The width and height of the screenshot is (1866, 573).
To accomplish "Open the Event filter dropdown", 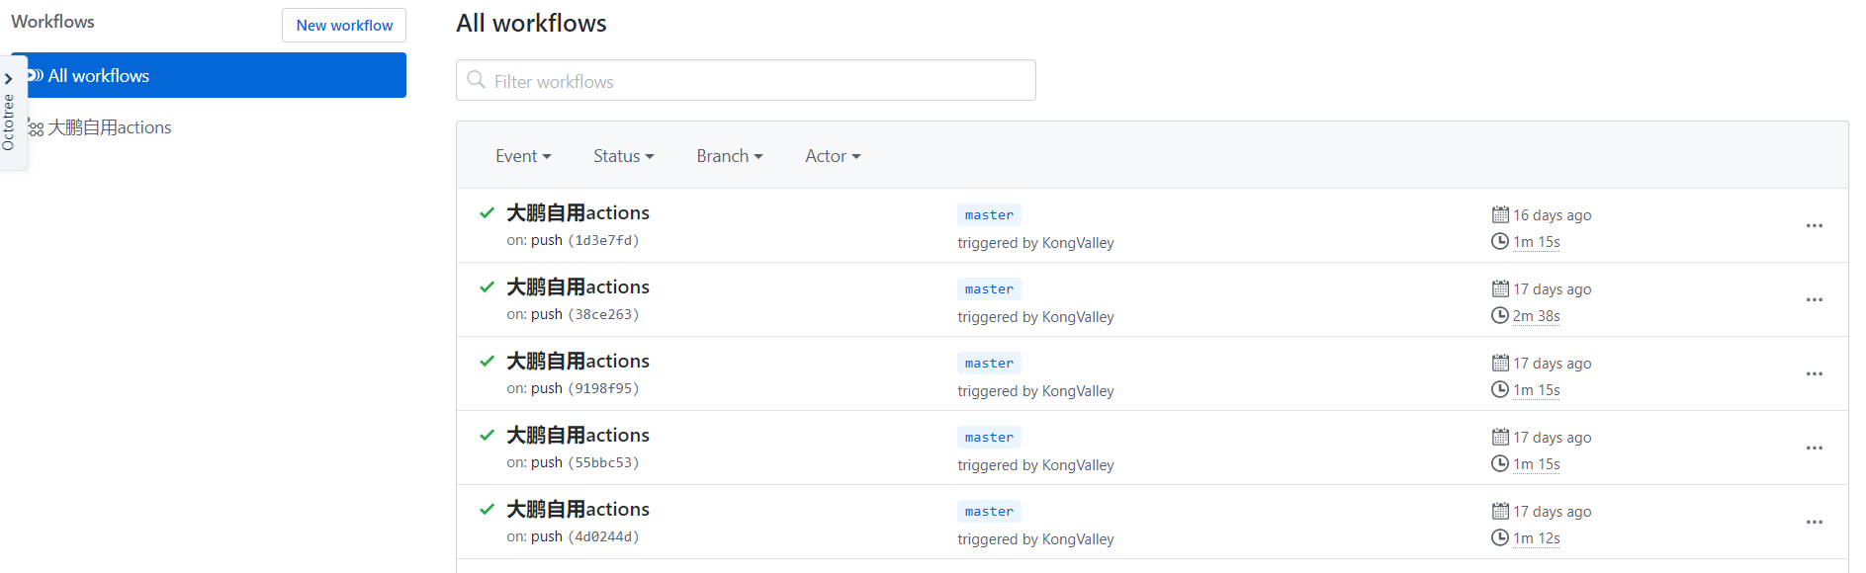I will [523, 156].
